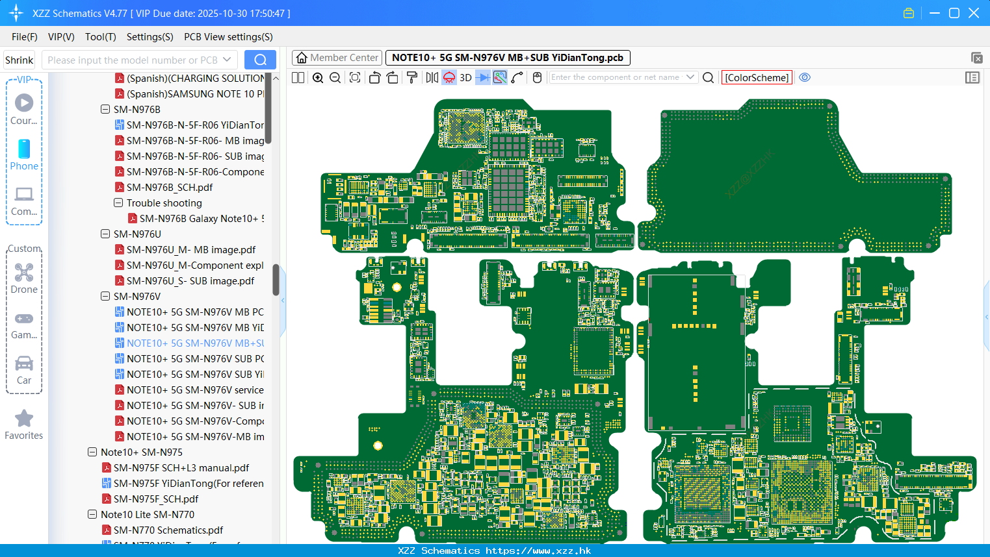The height and width of the screenshot is (557, 990).
Task: Select the Car category
Action: point(24,369)
